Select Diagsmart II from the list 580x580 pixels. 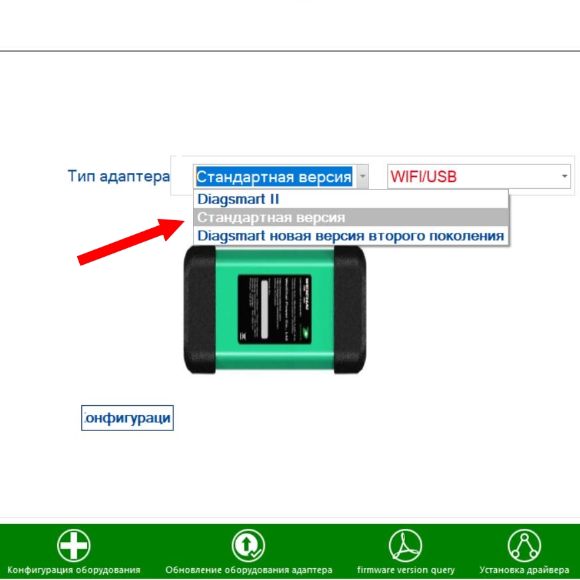click(x=238, y=200)
